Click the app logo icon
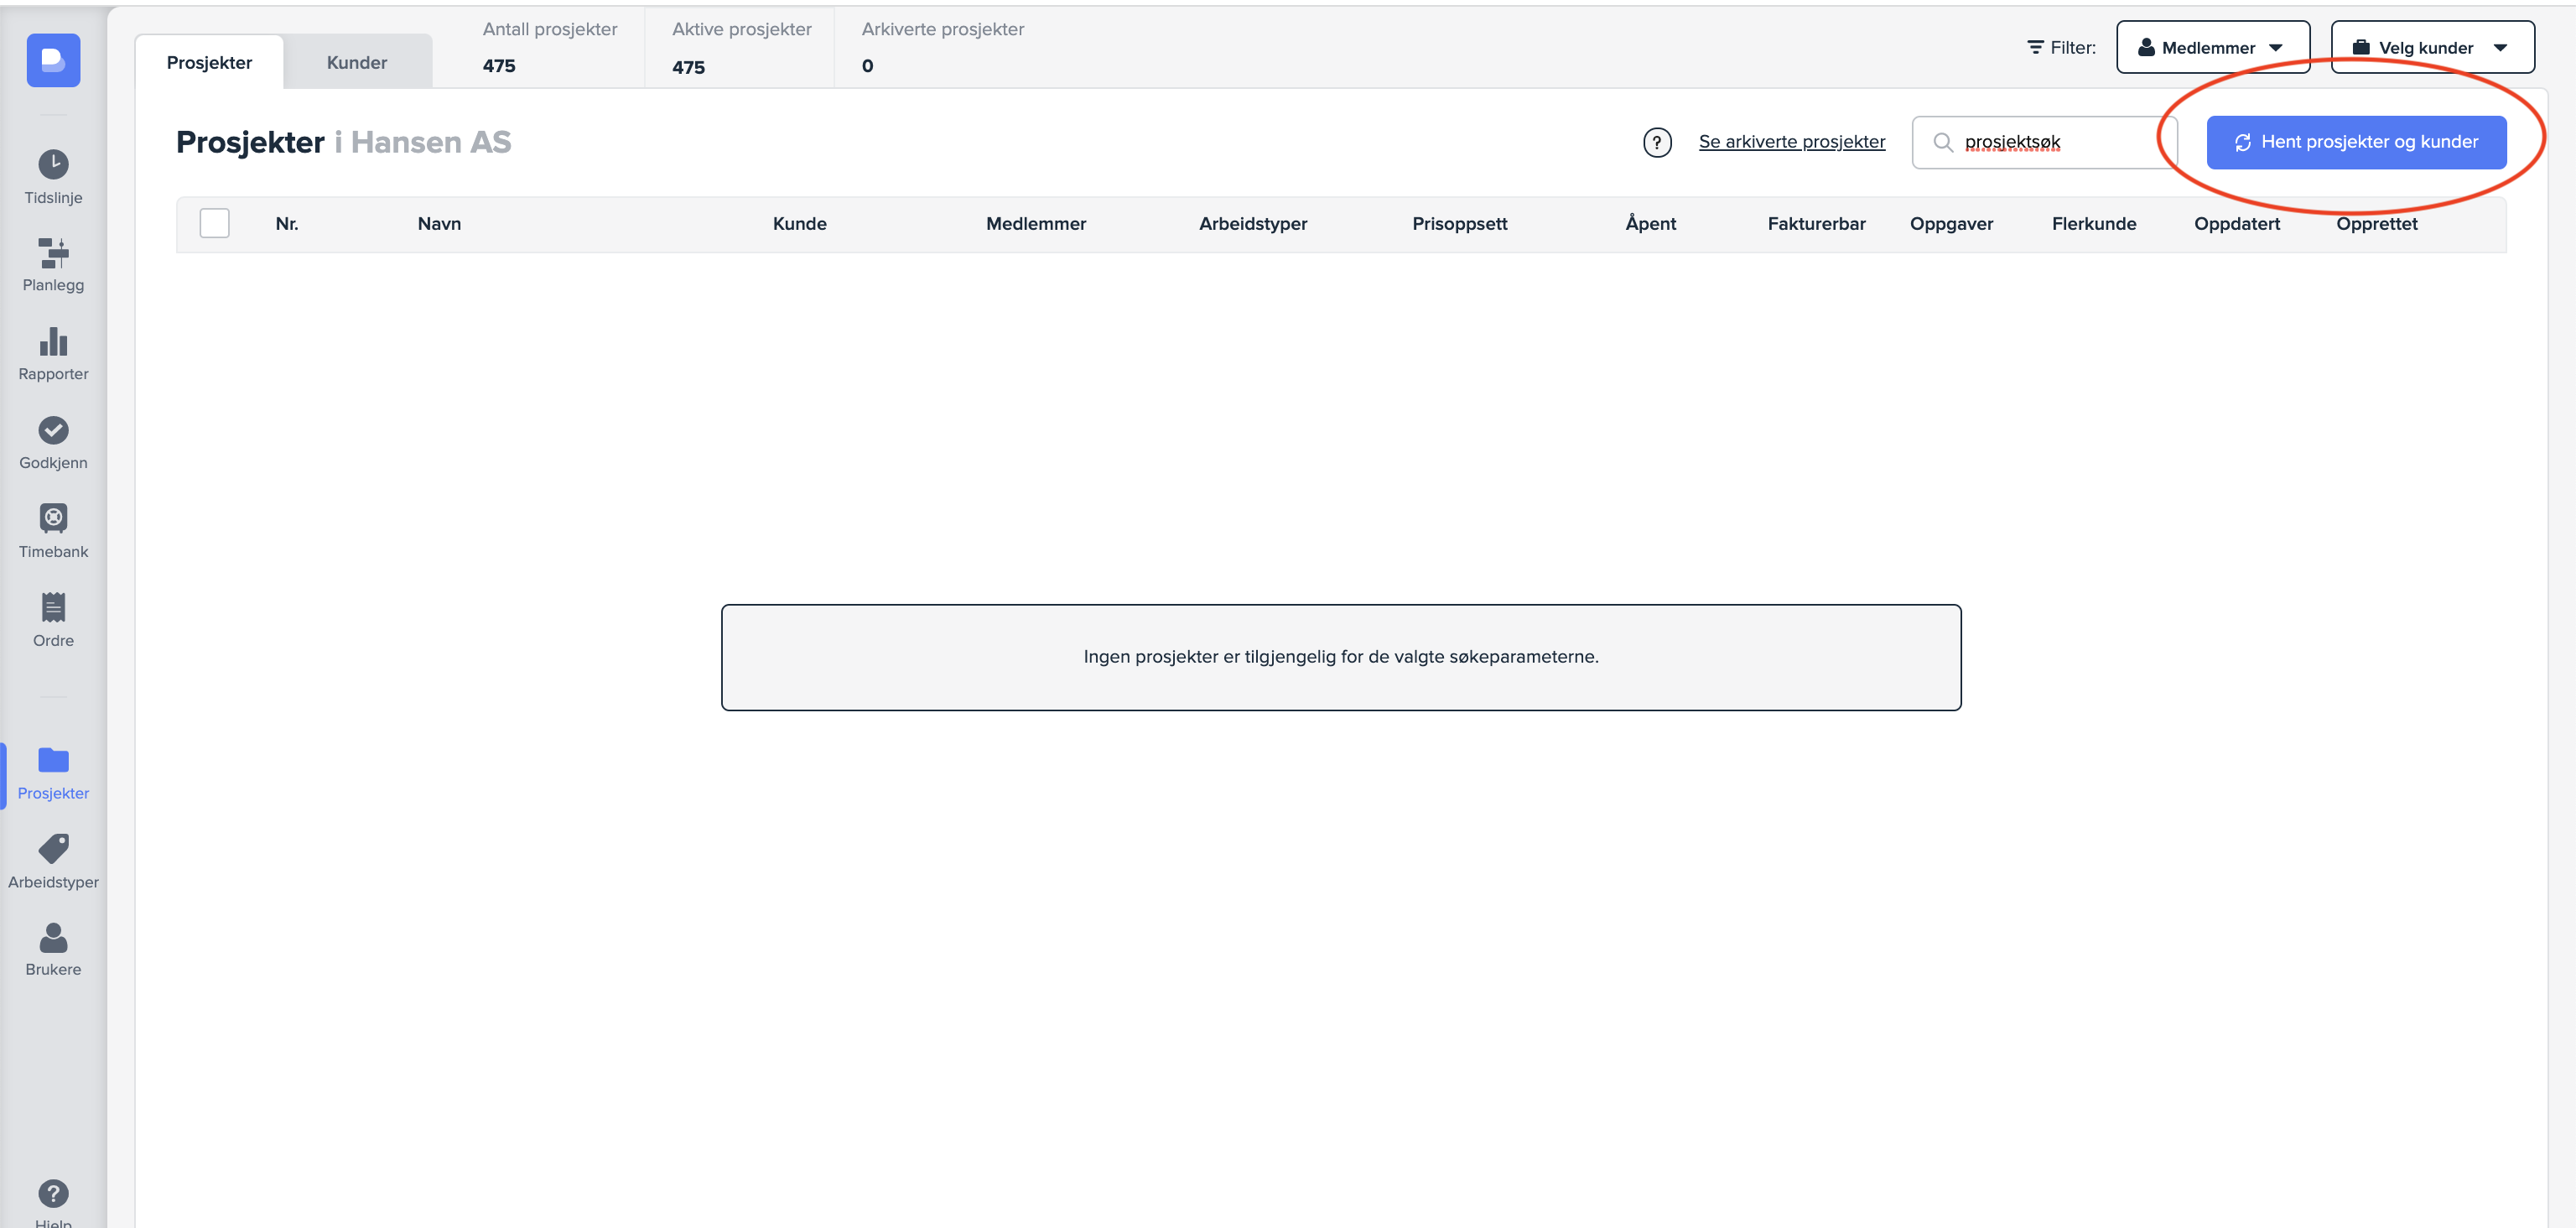This screenshot has height=1228, width=2576. 53,60
